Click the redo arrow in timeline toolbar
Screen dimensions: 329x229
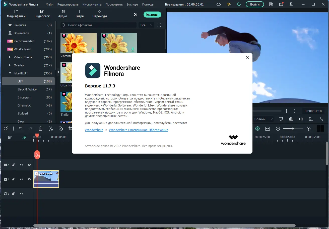31,129
